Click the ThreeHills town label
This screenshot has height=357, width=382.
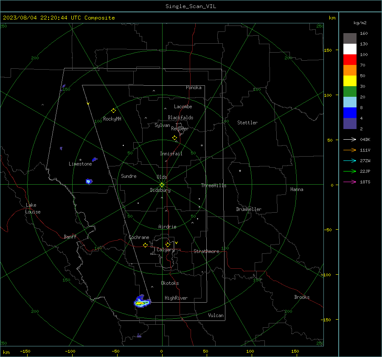213,186
